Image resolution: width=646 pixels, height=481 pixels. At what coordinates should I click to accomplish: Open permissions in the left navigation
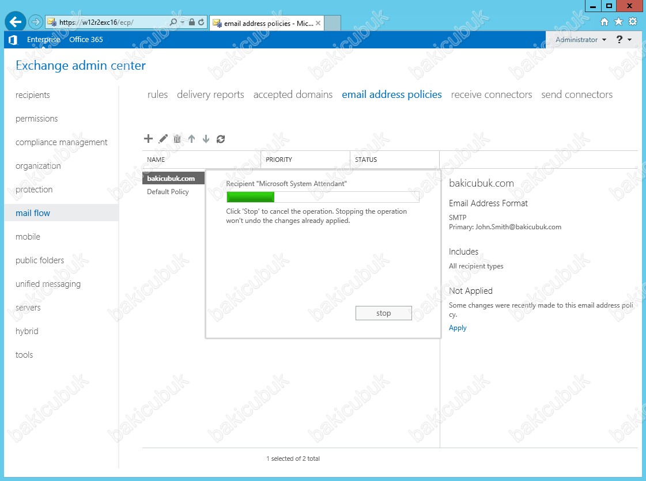click(37, 119)
